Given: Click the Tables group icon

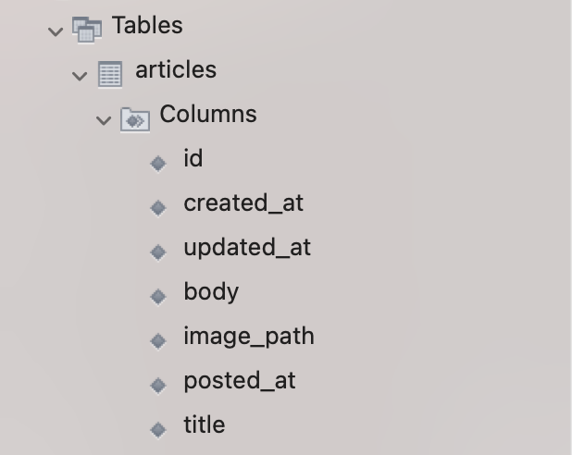Looking at the screenshot, I should click(87, 30).
